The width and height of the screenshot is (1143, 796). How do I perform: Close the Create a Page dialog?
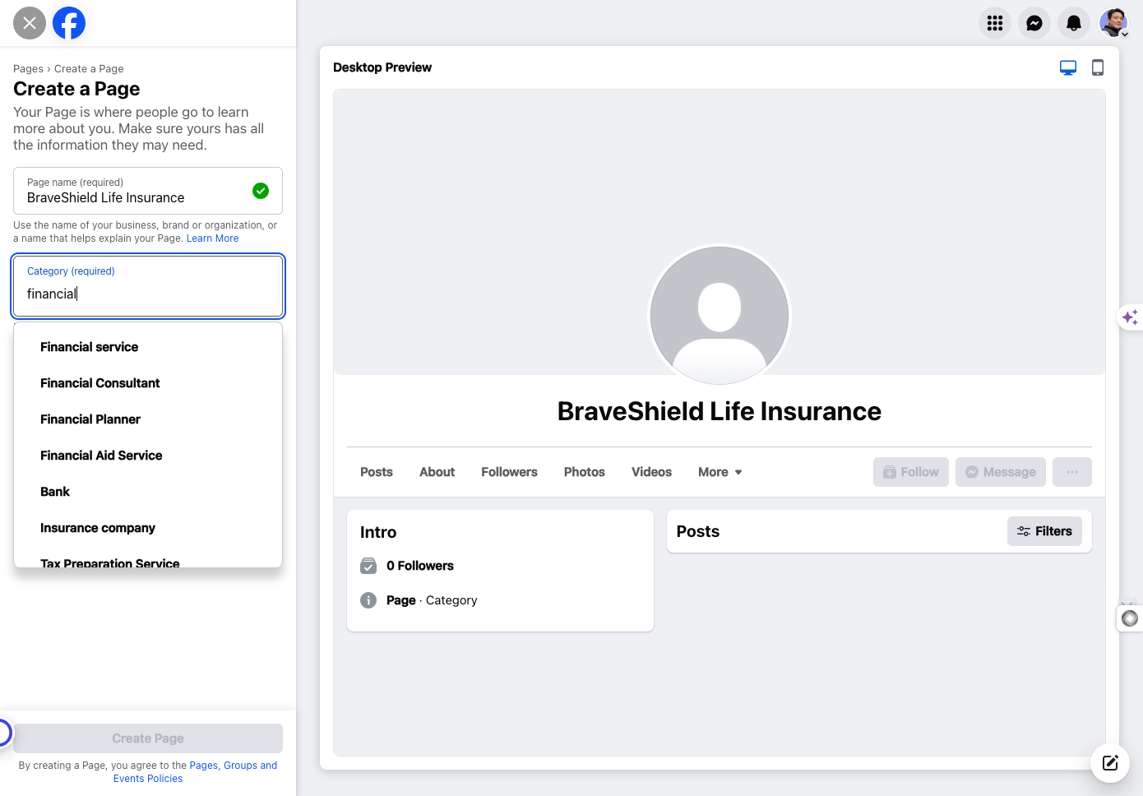point(30,23)
